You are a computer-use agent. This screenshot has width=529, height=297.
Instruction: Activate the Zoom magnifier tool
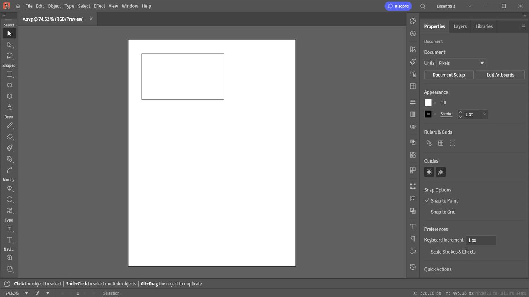[9, 258]
